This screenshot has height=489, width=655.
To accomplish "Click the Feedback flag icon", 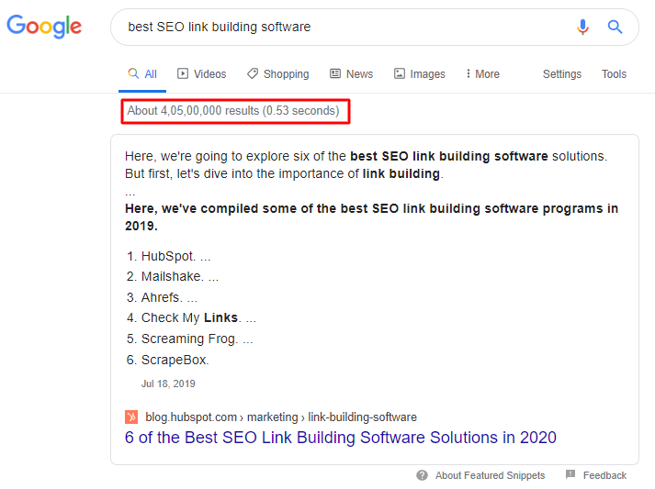I will (570, 474).
